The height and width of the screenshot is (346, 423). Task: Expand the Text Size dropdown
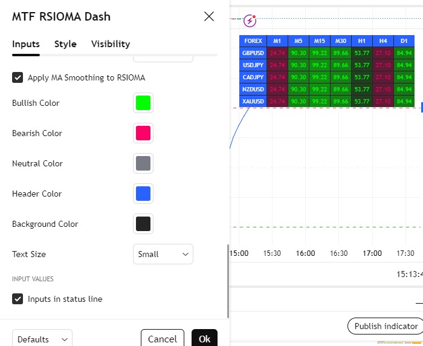pyautogui.click(x=163, y=254)
